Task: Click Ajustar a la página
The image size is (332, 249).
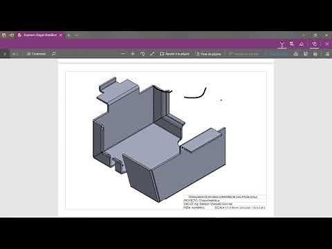Action: pos(174,54)
